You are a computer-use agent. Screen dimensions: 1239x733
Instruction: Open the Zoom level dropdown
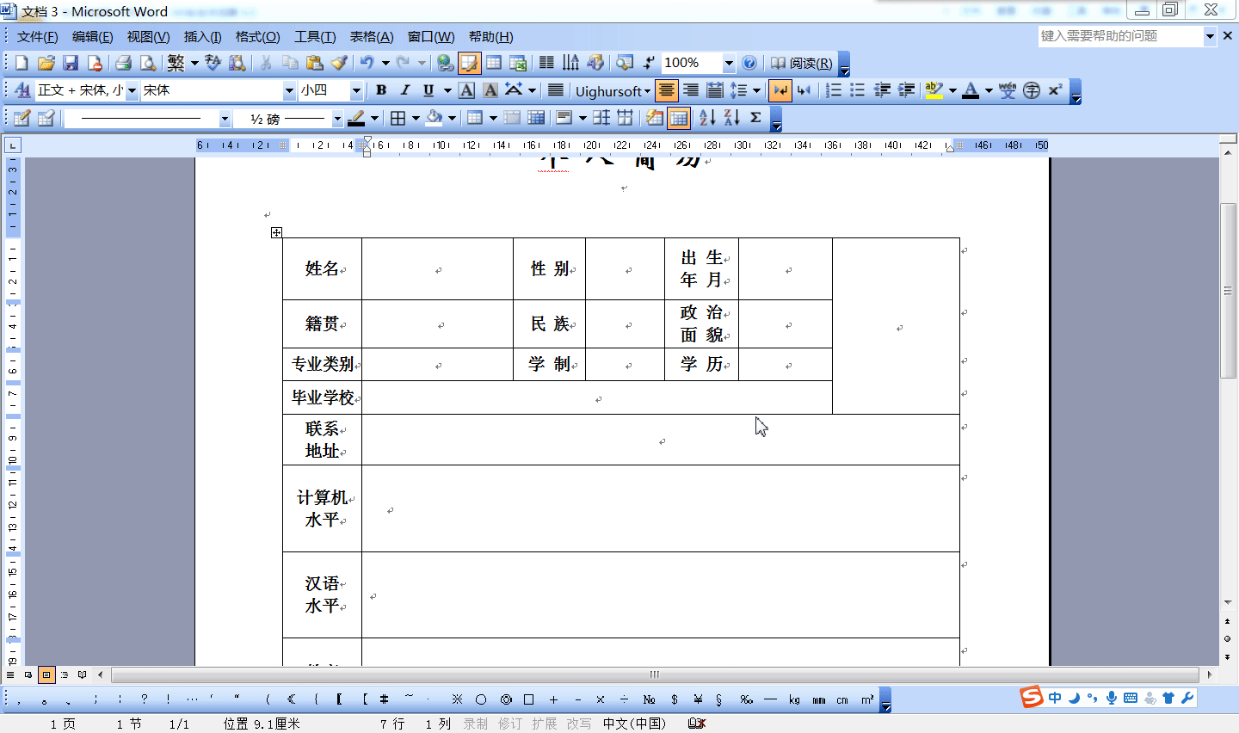click(x=728, y=63)
